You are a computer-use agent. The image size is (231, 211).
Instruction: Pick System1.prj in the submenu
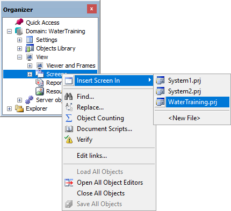192,81
